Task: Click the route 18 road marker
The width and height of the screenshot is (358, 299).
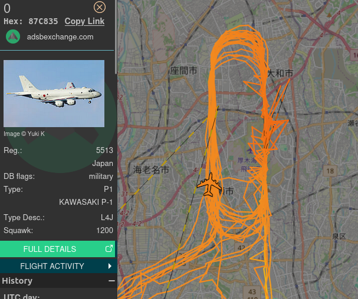Action: (x=330, y=171)
